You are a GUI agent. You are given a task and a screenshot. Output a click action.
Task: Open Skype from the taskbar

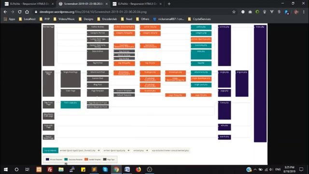click(105, 170)
